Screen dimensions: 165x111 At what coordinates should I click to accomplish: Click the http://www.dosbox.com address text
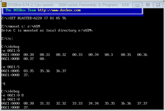point(59,10)
